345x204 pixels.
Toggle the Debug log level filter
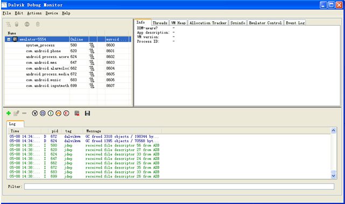43,113
